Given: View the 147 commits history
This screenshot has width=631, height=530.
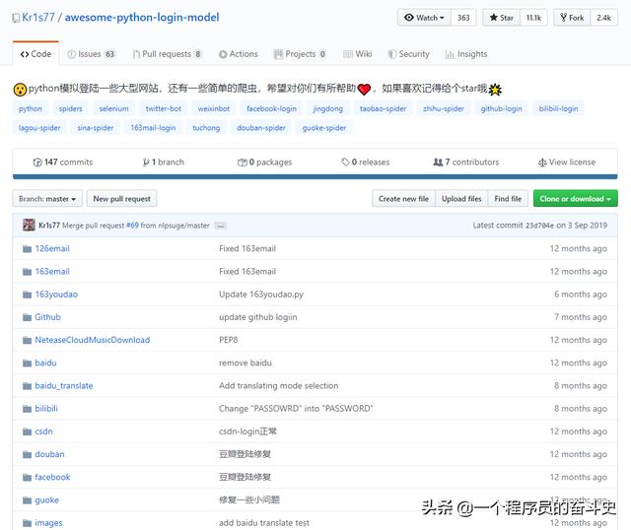Looking at the screenshot, I should [63, 163].
